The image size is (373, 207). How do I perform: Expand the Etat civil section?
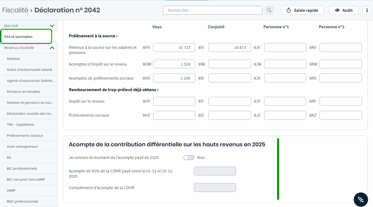coord(52,26)
